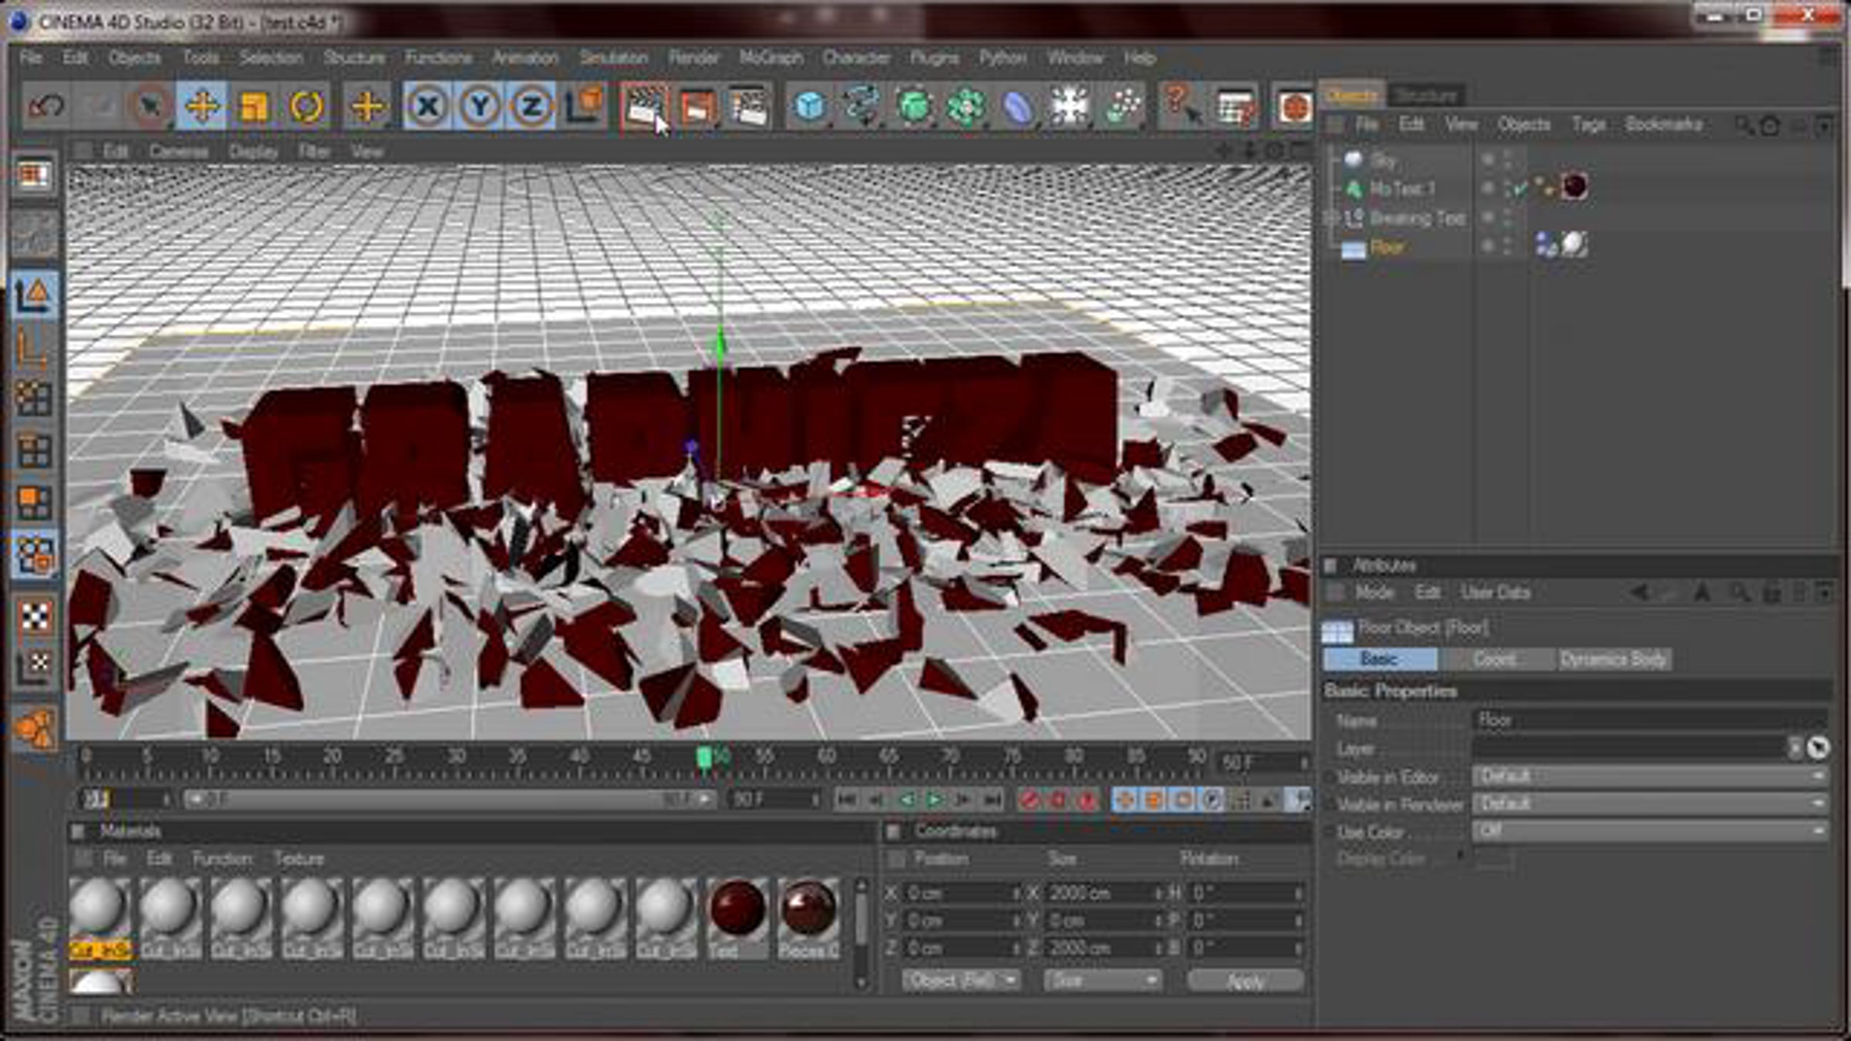Select the Live Selection tool icon

click(x=150, y=106)
